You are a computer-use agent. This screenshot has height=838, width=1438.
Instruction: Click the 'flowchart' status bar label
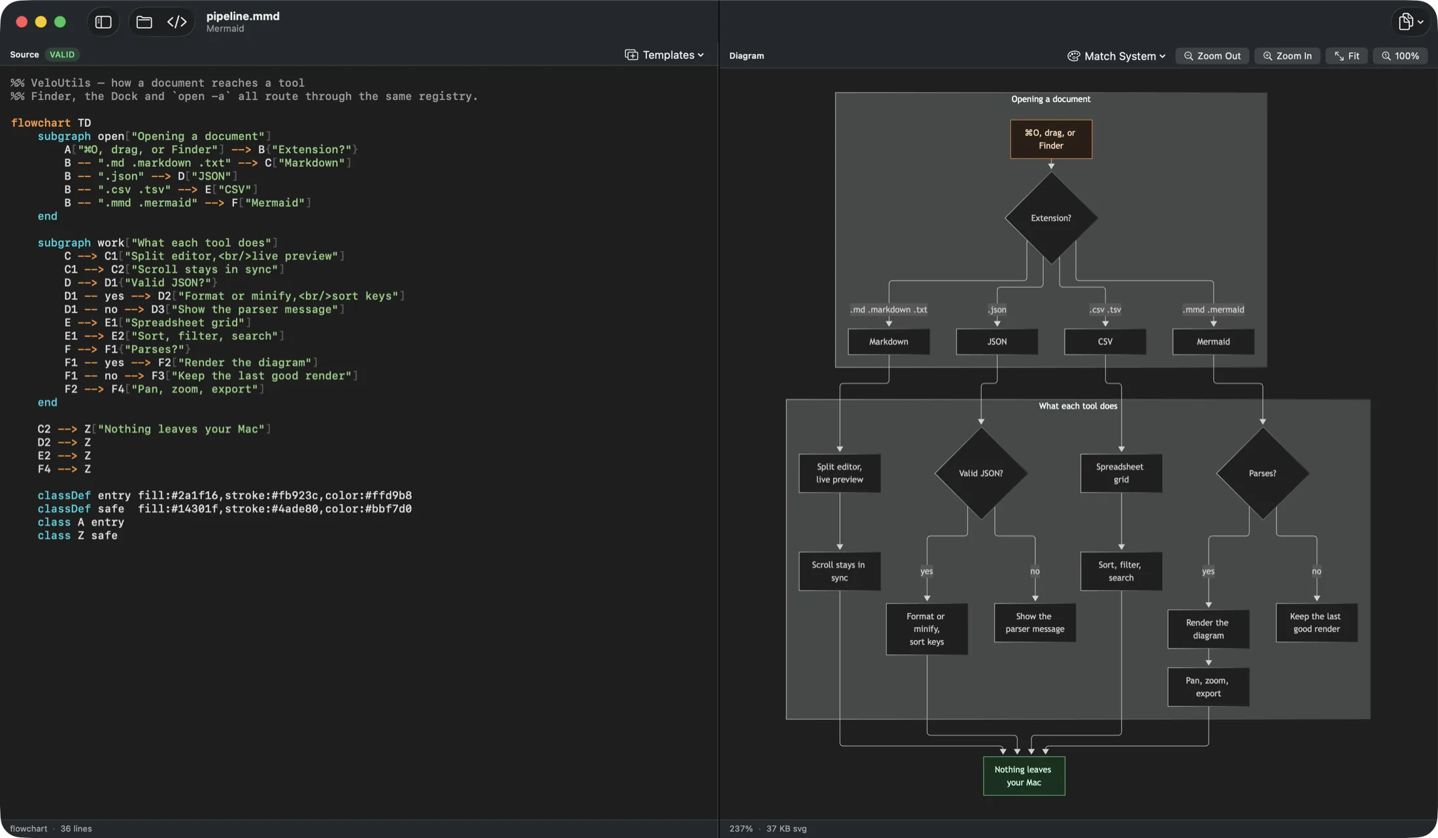click(29, 828)
